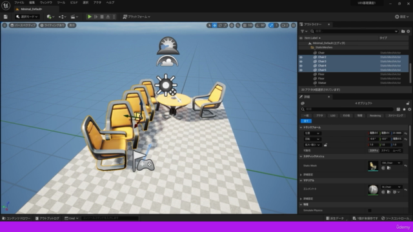
Task: Click the ライティングあり view mode button
Action: click(52, 25)
